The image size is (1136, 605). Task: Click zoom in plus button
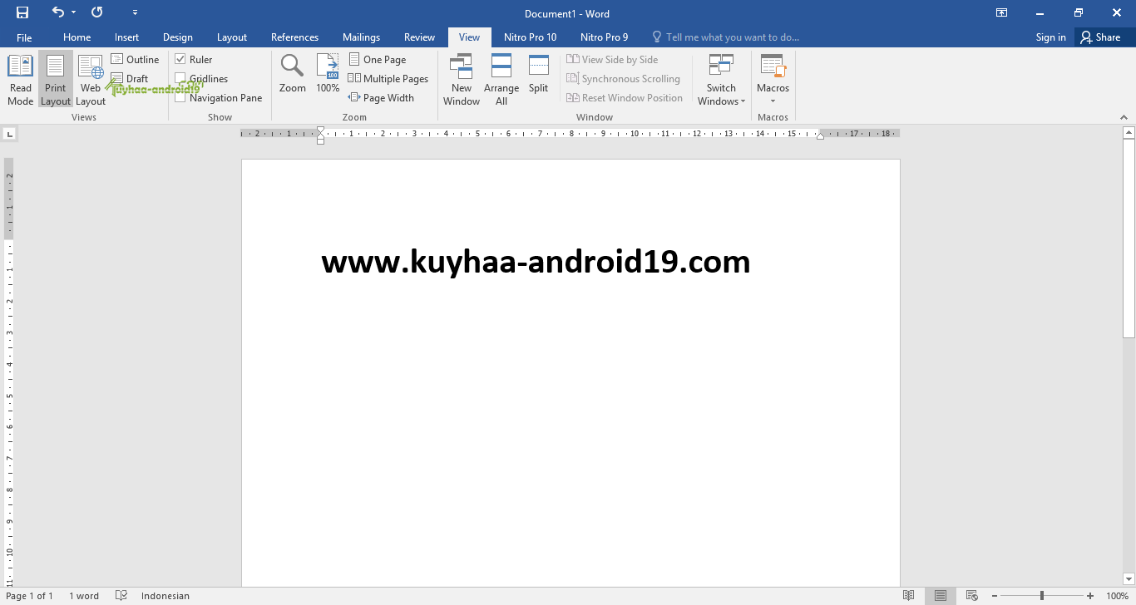pos(1090,596)
